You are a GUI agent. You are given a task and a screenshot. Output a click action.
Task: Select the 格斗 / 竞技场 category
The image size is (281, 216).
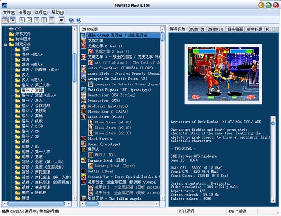(34, 111)
